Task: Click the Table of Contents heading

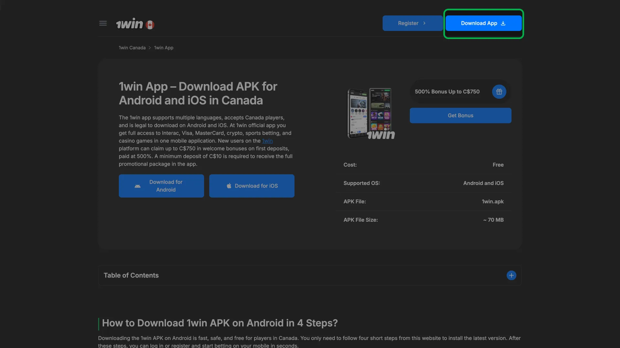Action: click(x=131, y=275)
